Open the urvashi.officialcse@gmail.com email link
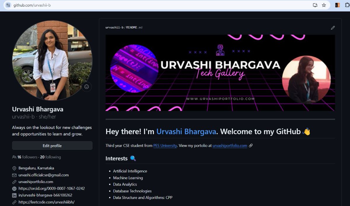 44,175
